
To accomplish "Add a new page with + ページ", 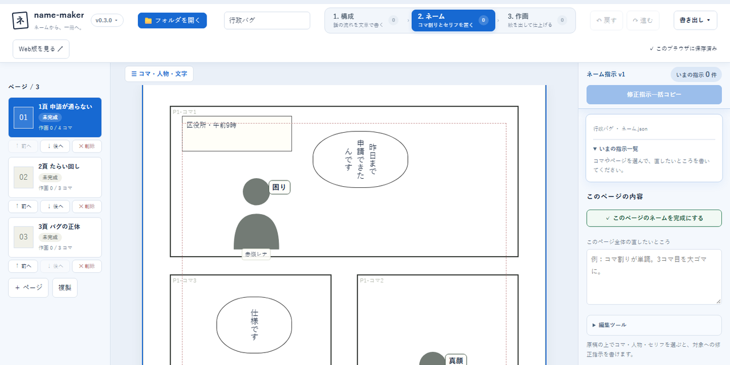I will (x=29, y=288).
